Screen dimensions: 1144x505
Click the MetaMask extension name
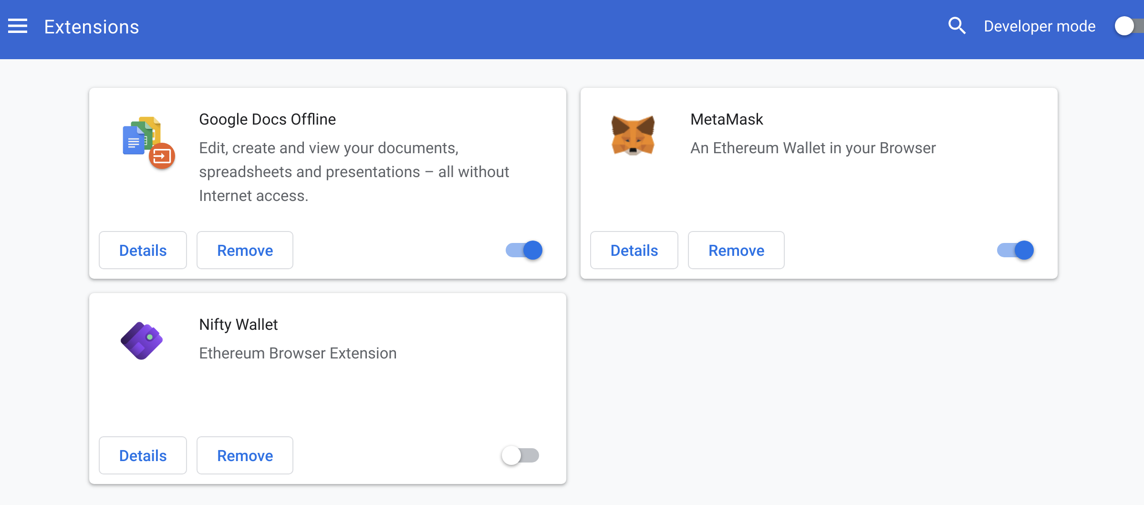click(727, 119)
